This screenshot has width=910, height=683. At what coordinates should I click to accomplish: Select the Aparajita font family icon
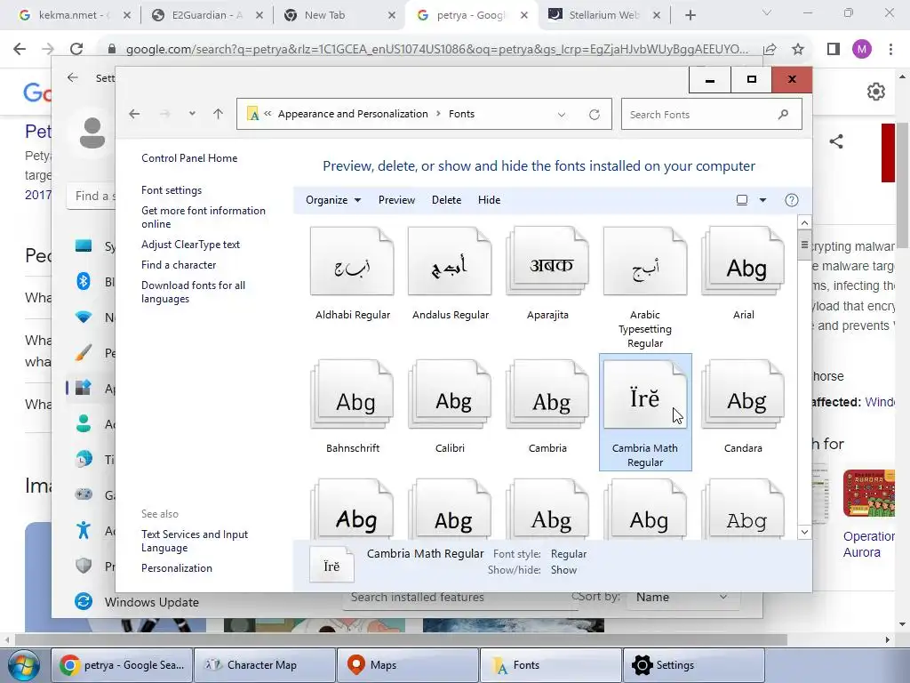pos(547,261)
